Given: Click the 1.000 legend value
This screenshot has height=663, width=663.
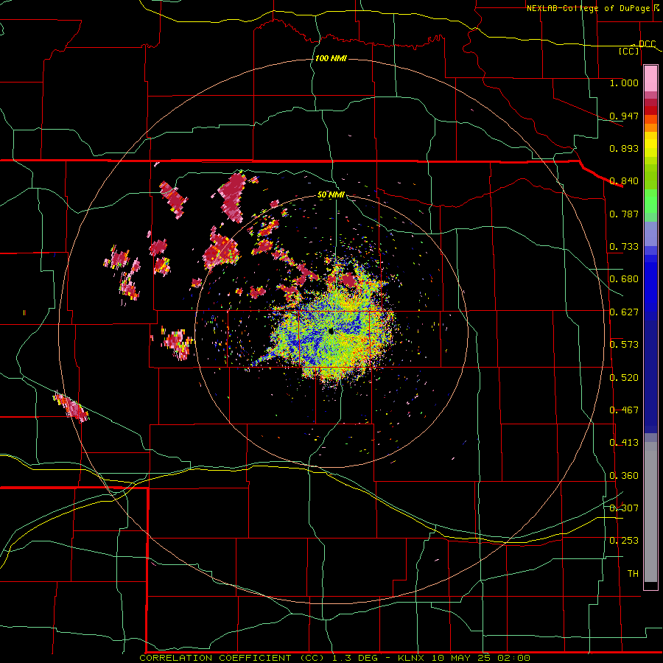Looking at the screenshot, I should point(624,83).
